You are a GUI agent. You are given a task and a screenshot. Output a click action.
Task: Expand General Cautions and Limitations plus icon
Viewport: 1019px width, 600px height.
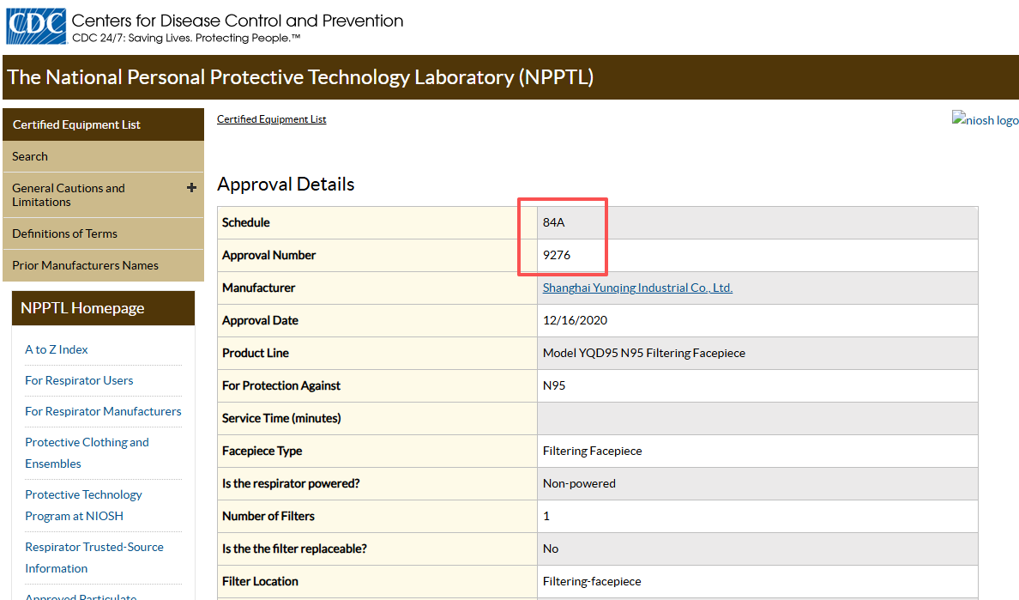tap(191, 188)
